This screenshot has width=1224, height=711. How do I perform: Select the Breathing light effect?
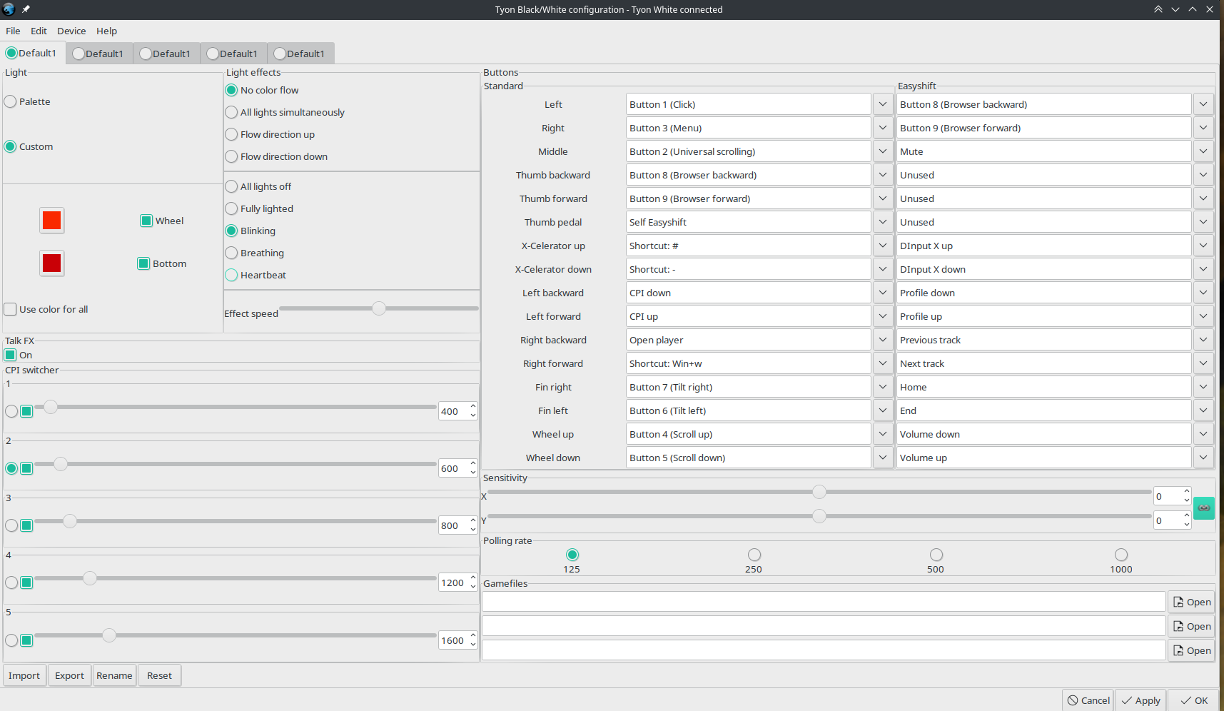point(255,253)
